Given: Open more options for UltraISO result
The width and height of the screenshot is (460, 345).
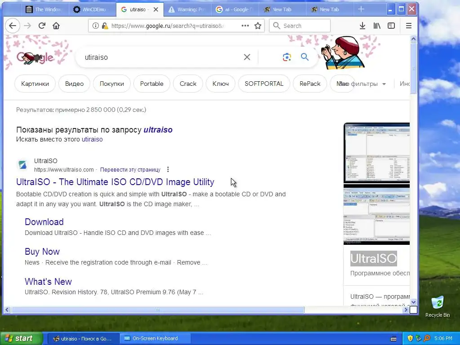Looking at the screenshot, I should click(x=168, y=169).
